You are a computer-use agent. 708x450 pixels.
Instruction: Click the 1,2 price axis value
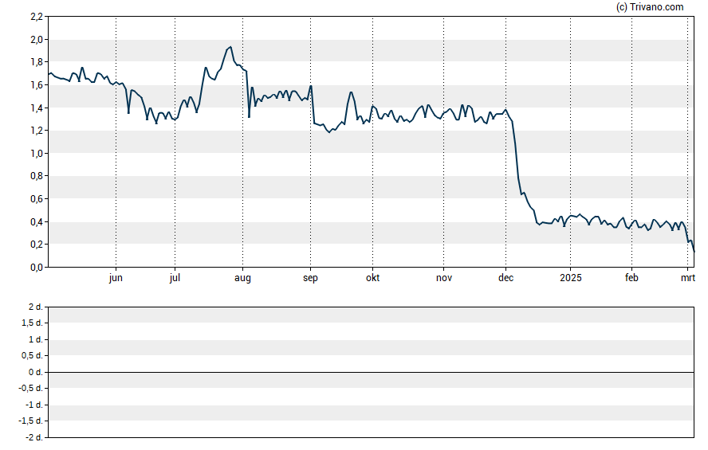[37, 131]
